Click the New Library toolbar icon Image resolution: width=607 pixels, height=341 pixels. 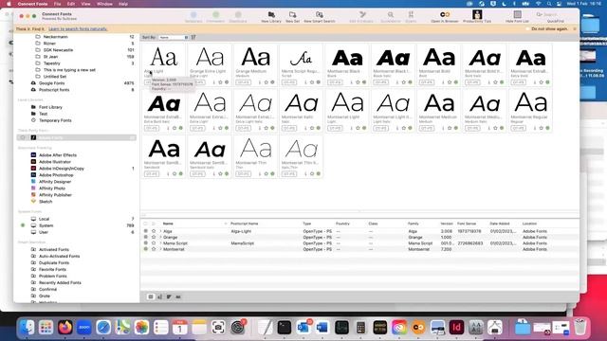271,15
